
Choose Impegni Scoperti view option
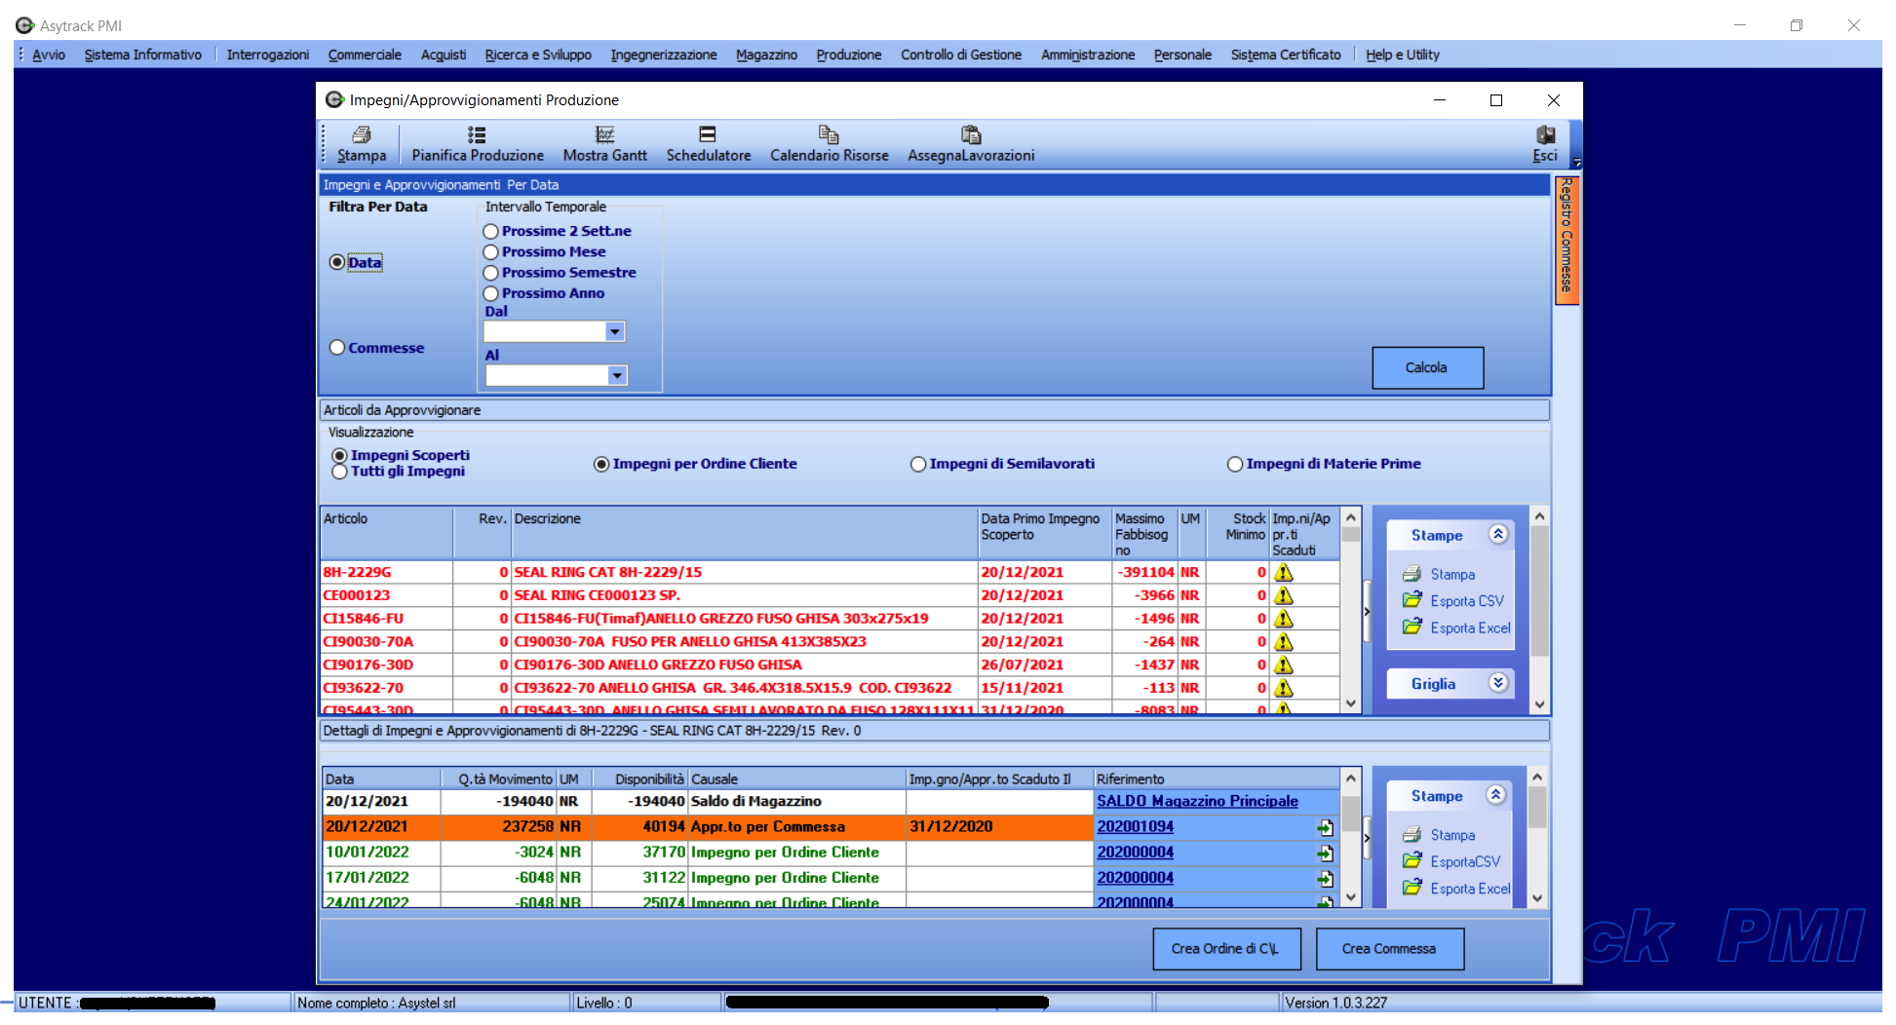click(339, 456)
